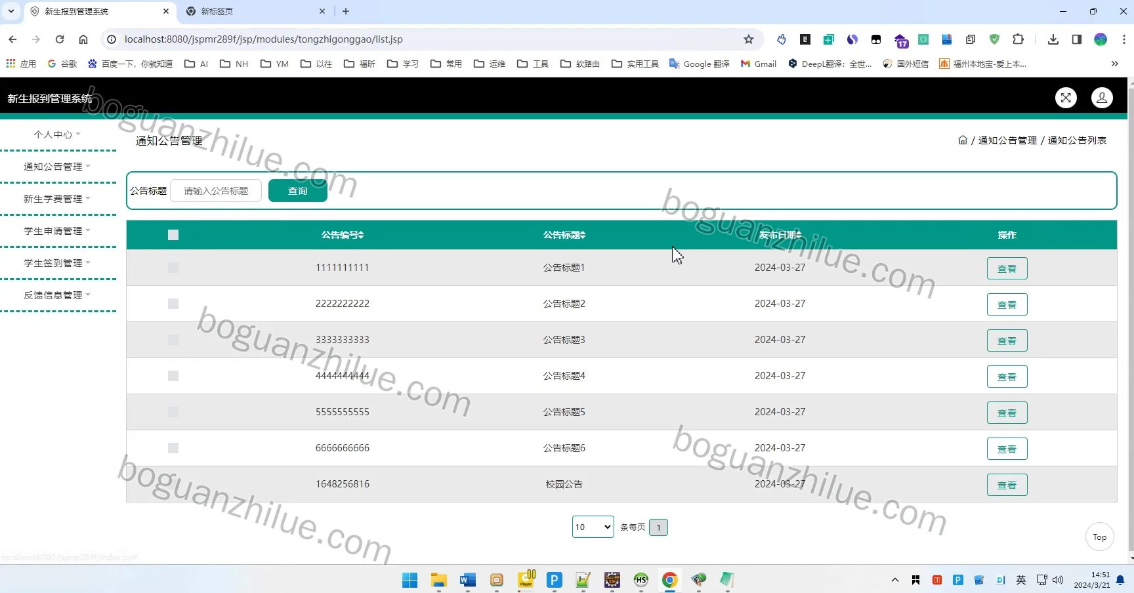Open the user profile avatar icon
The width and height of the screenshot is (1134, 593).
(x=1102, y=98)
